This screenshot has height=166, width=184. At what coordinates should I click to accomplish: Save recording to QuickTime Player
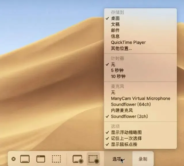tap(140, 42)
